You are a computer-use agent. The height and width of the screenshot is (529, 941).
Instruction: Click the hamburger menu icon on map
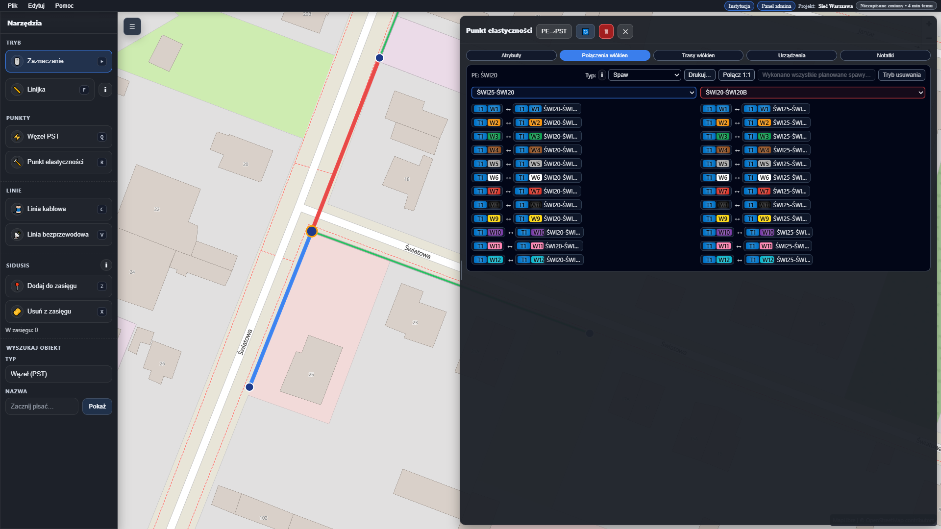(132, 26)
